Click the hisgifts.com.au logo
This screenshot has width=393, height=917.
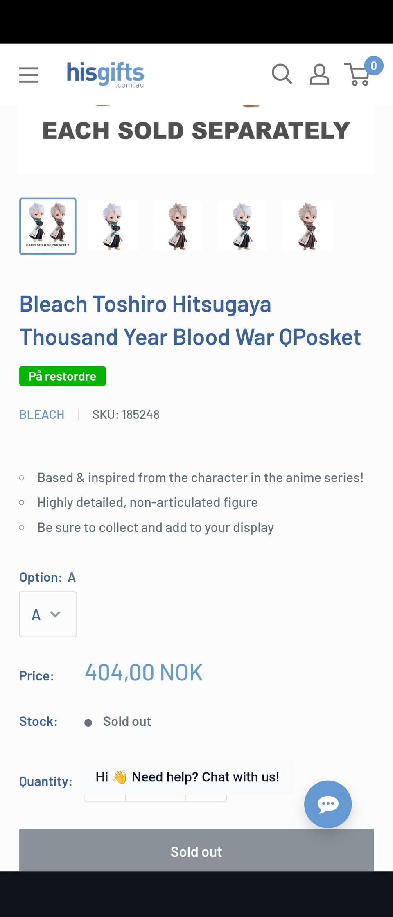click(105, 75)
